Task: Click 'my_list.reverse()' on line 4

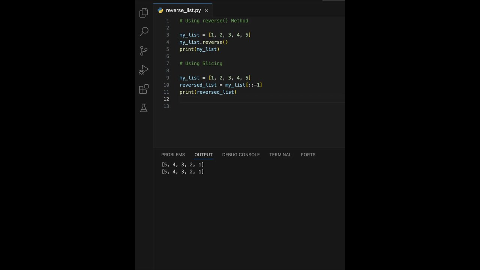Action: [204, 42]
